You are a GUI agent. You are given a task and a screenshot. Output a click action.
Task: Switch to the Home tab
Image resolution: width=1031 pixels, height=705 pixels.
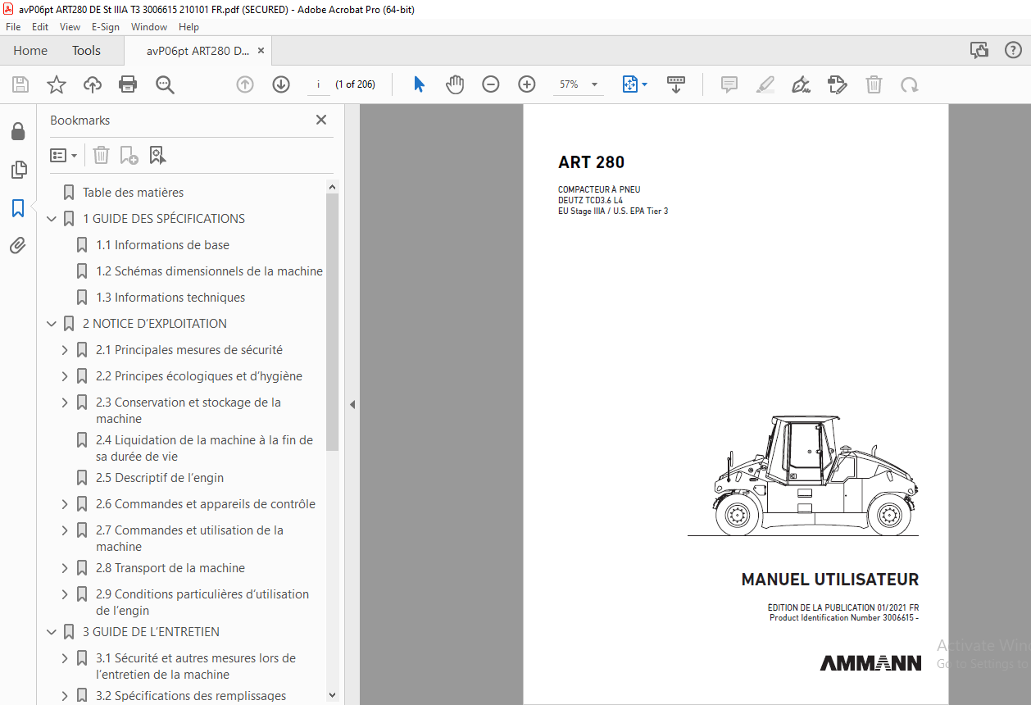pyautogui.click(x=30, y=50)
